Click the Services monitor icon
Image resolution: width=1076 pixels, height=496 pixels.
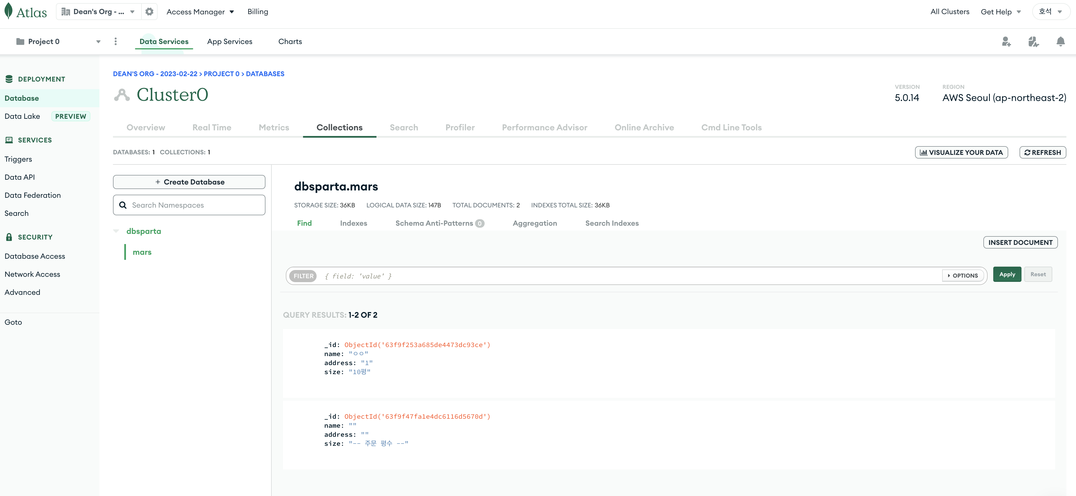9,140
